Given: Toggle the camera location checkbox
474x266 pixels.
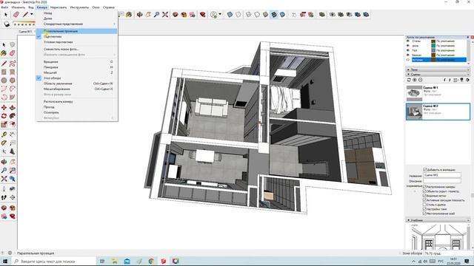Looking at the screenshot, I should pyautogui.click(x=424, y=187).
